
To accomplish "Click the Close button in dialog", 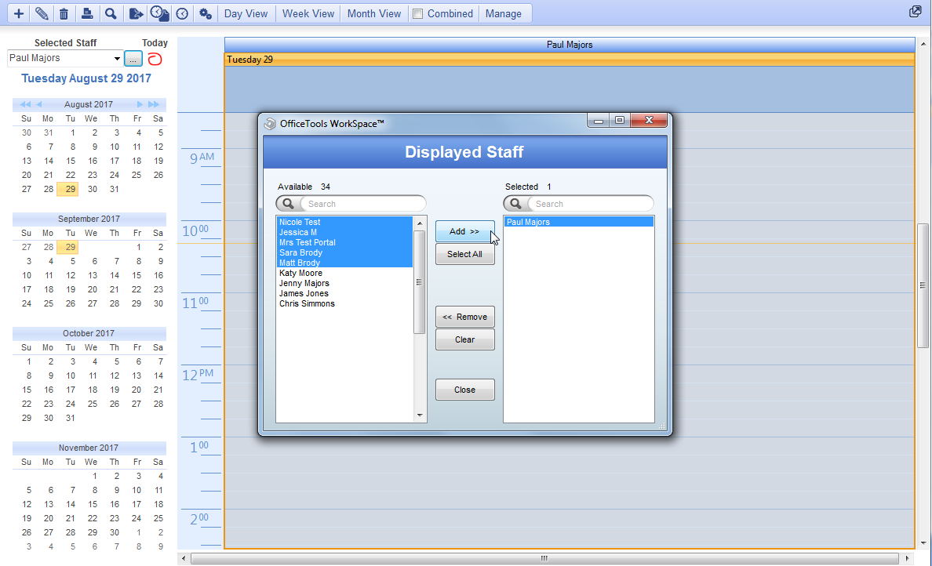I will [464, 390].
